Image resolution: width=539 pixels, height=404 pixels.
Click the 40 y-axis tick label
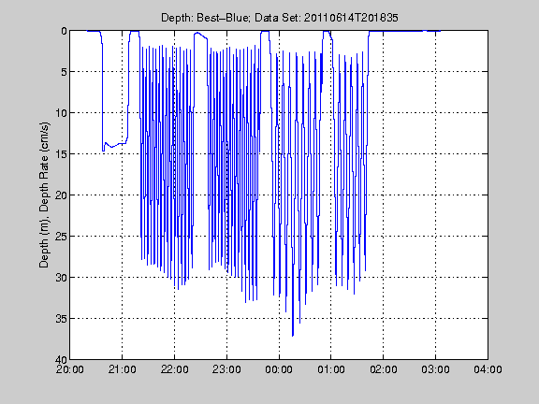click(x=61, y=360)
